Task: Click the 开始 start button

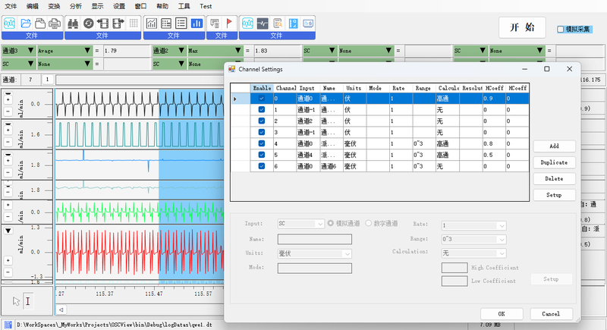Action: pyautogui.click(x=523, y=28)
